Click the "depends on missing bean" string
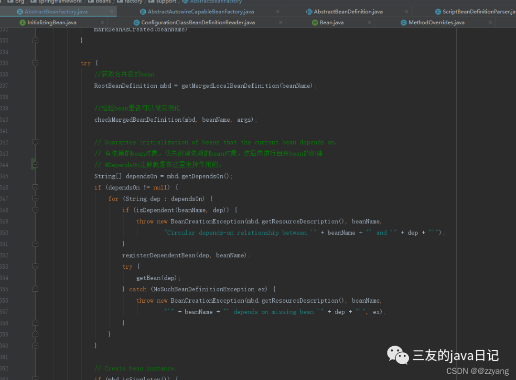Screen dimensions: 516x380 pyautogui.click(x=273, y=312)
